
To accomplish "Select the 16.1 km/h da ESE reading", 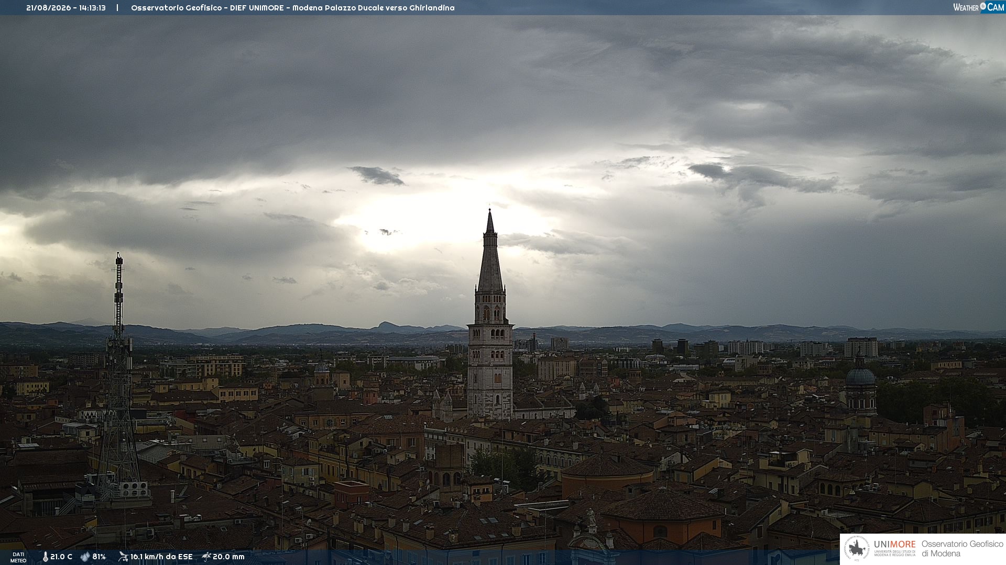I will tap(161, 557).
